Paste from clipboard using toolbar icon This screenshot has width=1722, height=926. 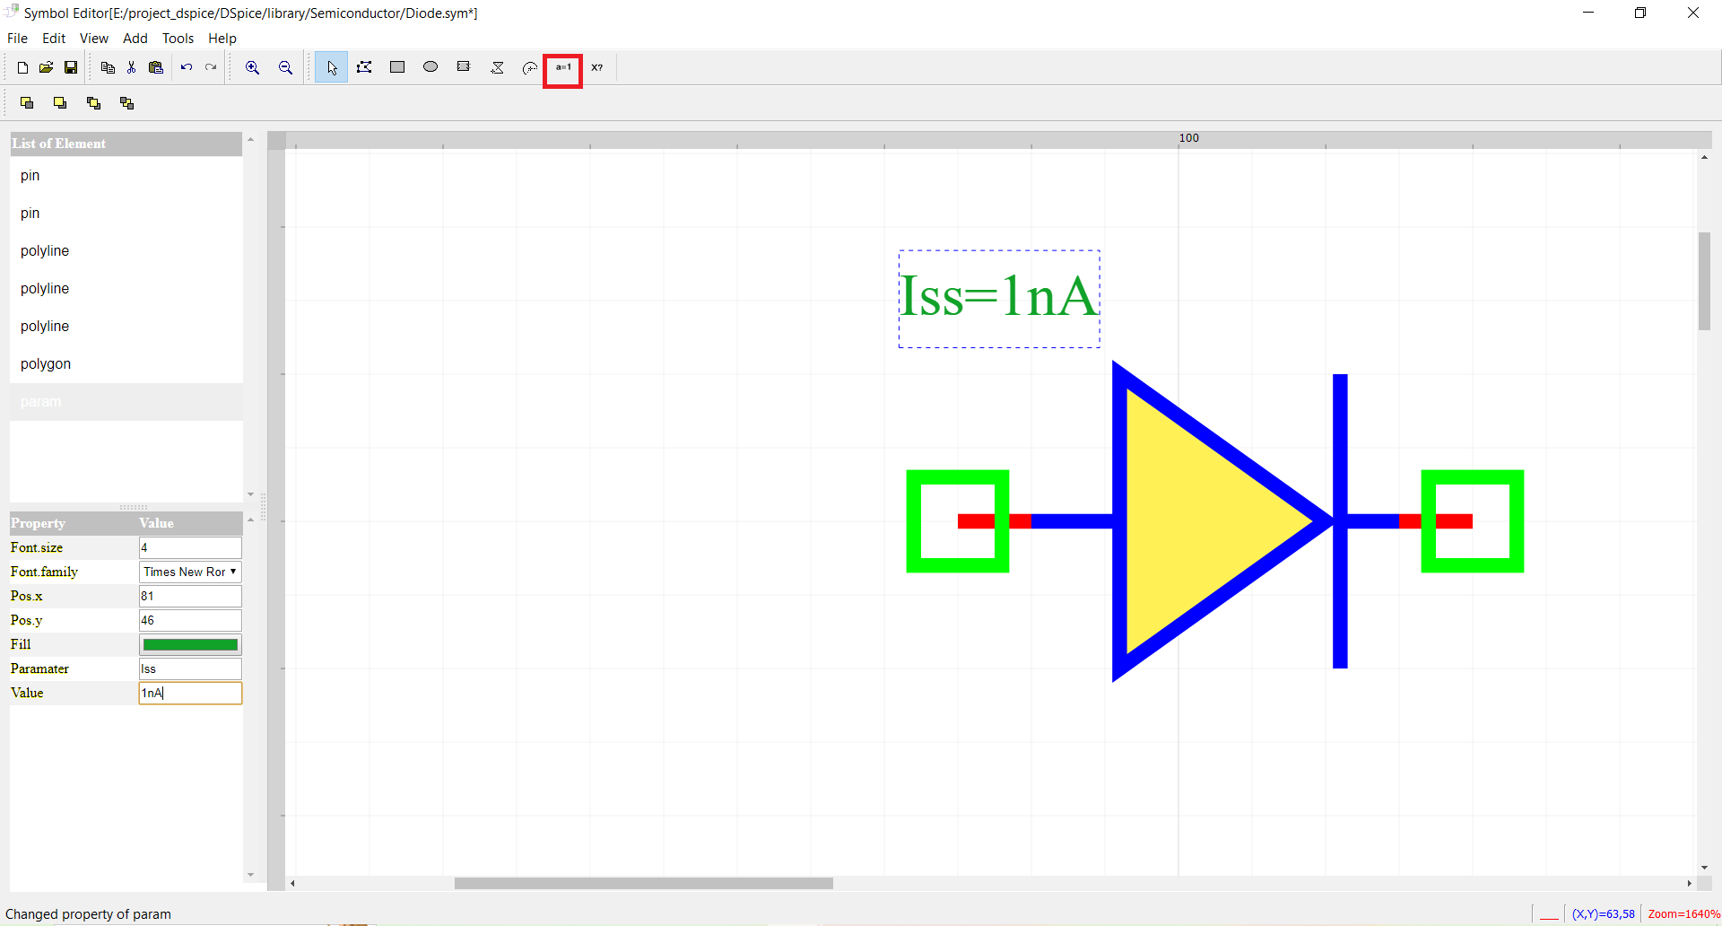156,67
